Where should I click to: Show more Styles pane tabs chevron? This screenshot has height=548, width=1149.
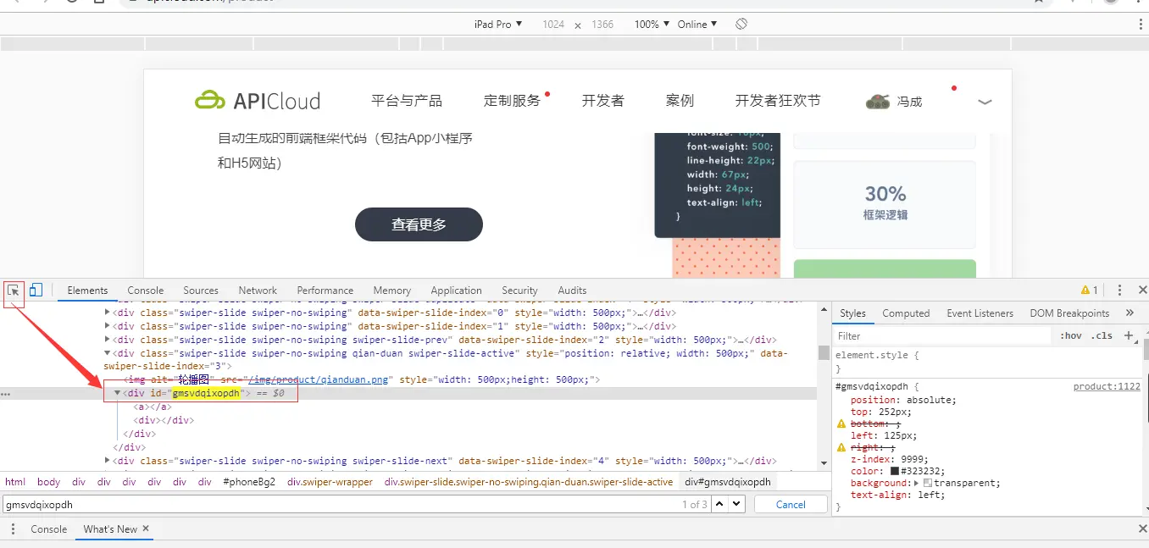pyautogui.click(x=1130, y=313)
